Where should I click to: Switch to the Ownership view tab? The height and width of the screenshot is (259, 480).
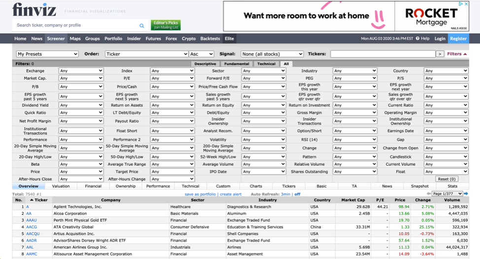pyautogui.click(x=126, y=186)
